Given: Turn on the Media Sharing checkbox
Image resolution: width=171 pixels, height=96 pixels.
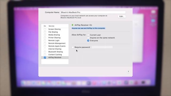Looking at the screenshot, I should [x=45, y=35].
